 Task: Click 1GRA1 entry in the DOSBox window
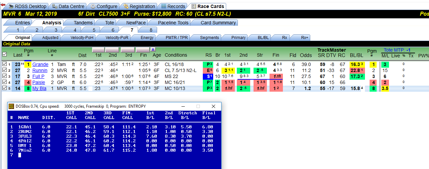click(25, 127)
